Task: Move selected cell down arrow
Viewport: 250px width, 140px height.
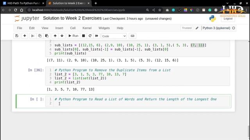Action: point(62,36)
